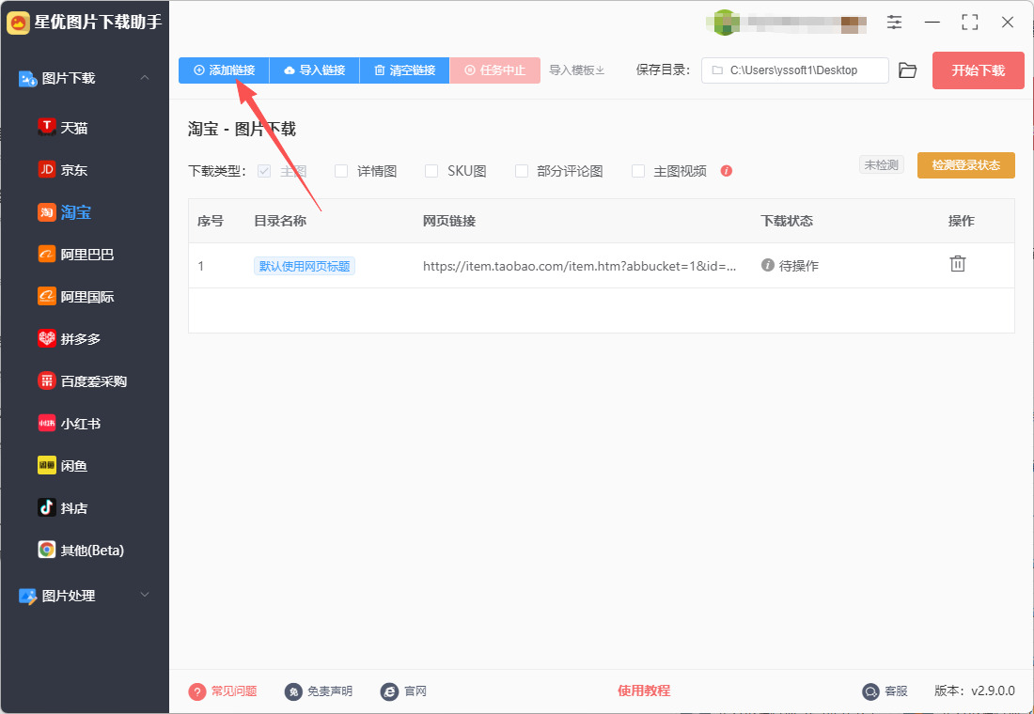
Task: Click the 下载状态 column header
Action: point(787,221)
